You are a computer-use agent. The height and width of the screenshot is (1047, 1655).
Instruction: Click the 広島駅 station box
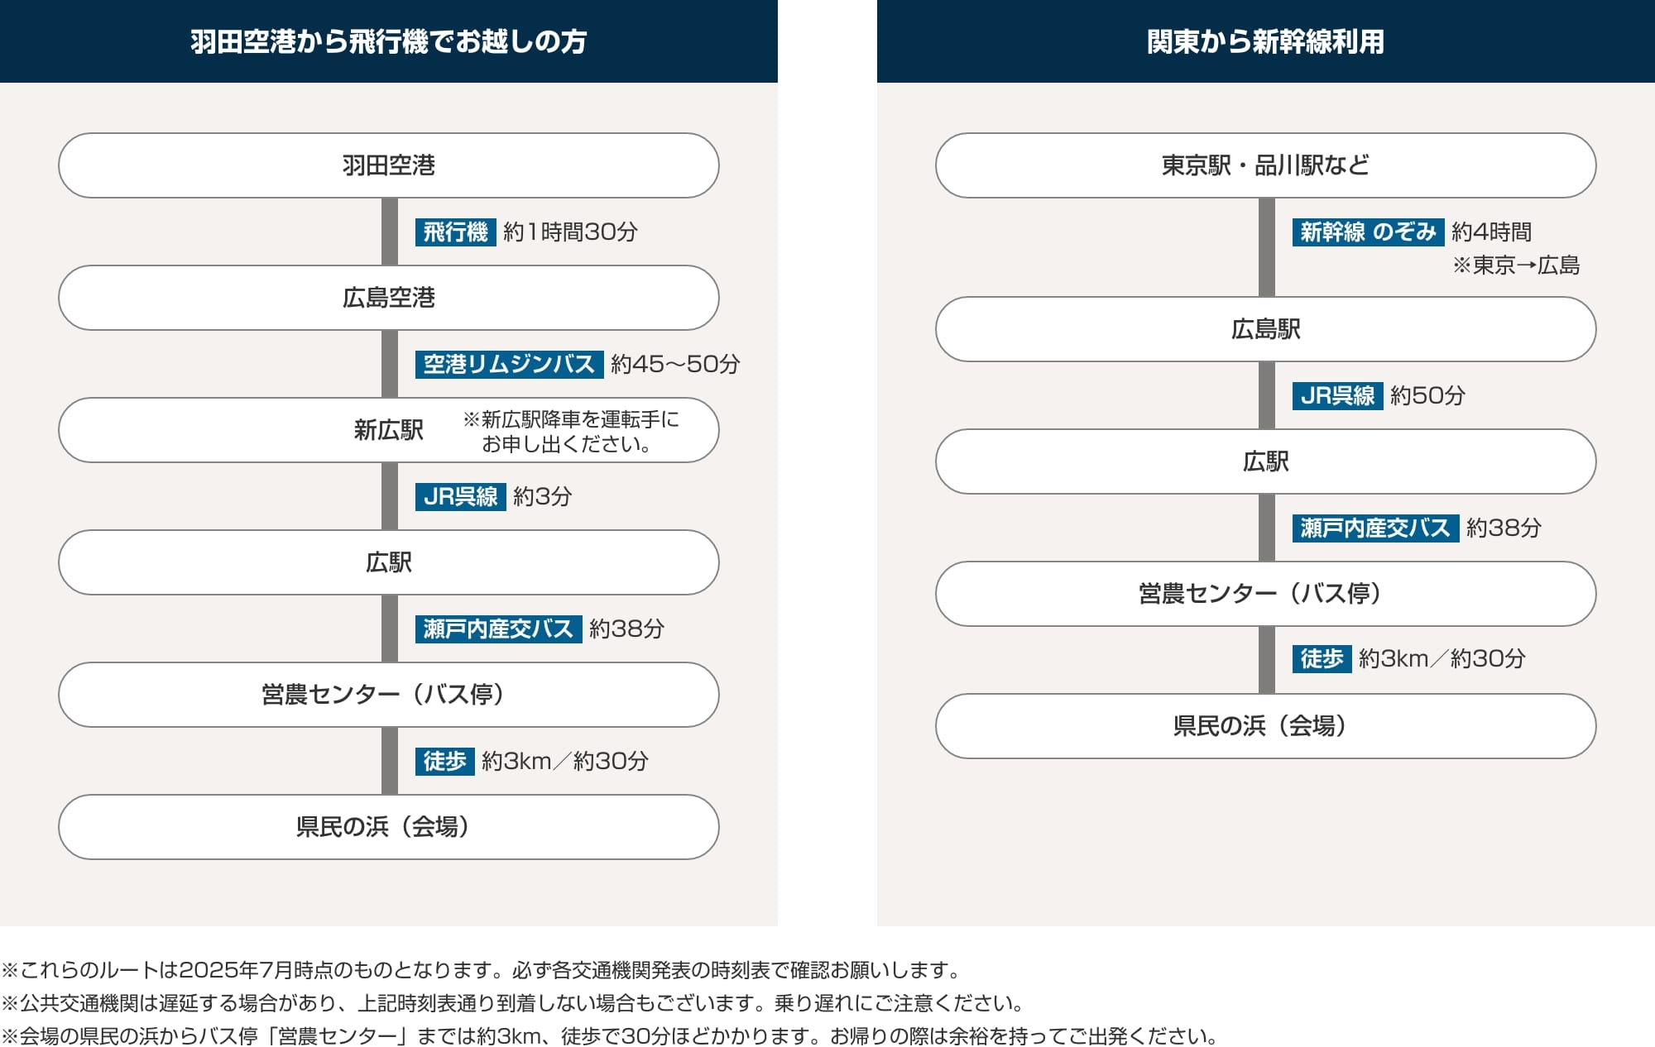point(1265,329)
